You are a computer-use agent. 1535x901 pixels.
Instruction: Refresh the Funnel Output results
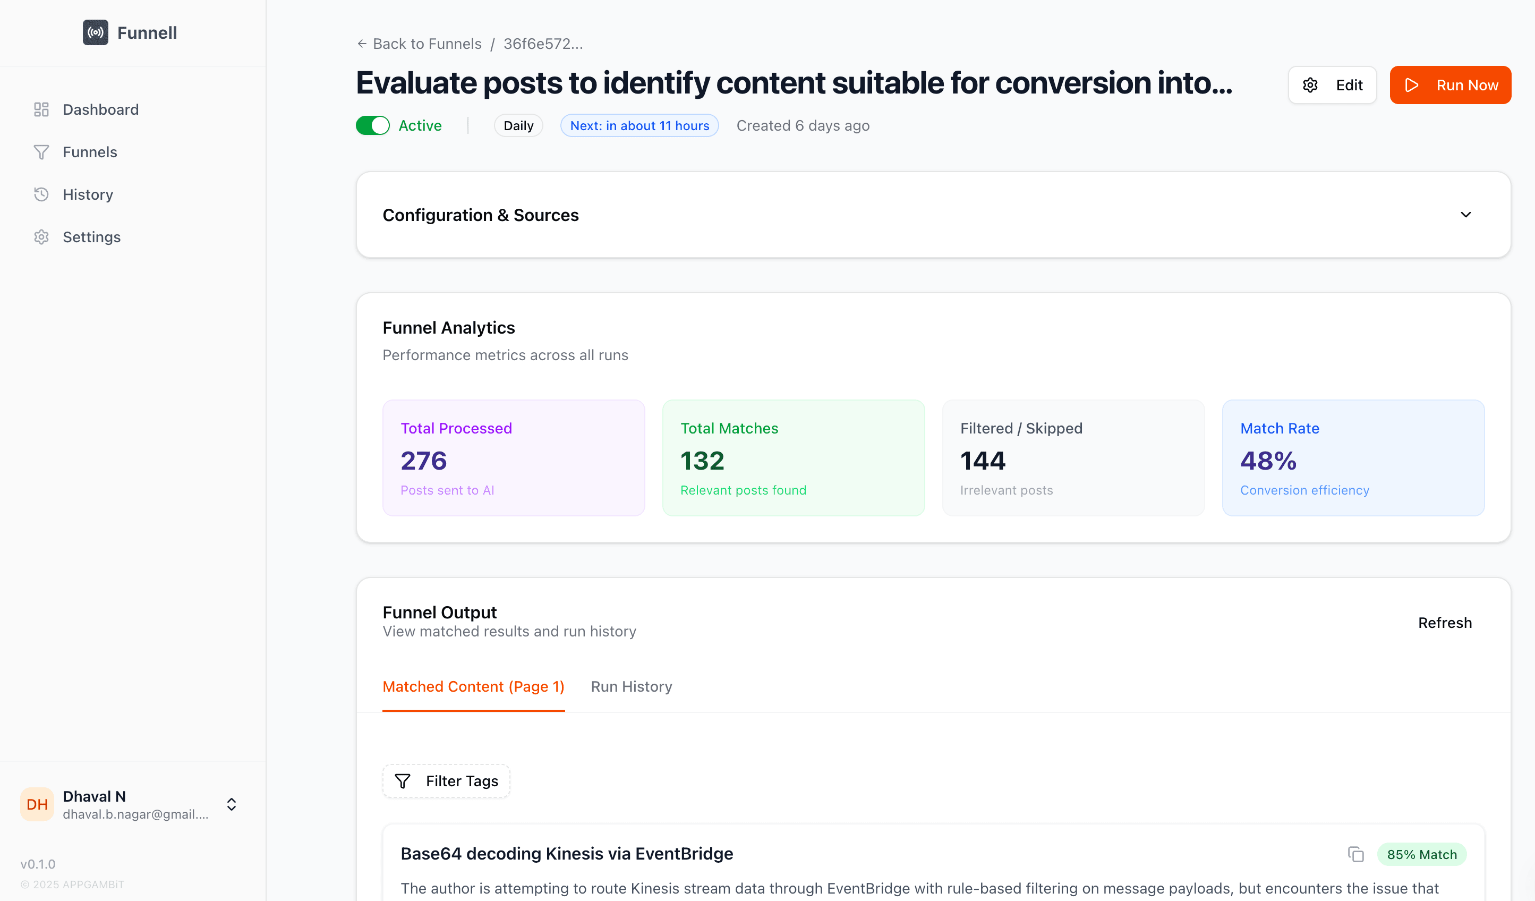[1445, 623]
